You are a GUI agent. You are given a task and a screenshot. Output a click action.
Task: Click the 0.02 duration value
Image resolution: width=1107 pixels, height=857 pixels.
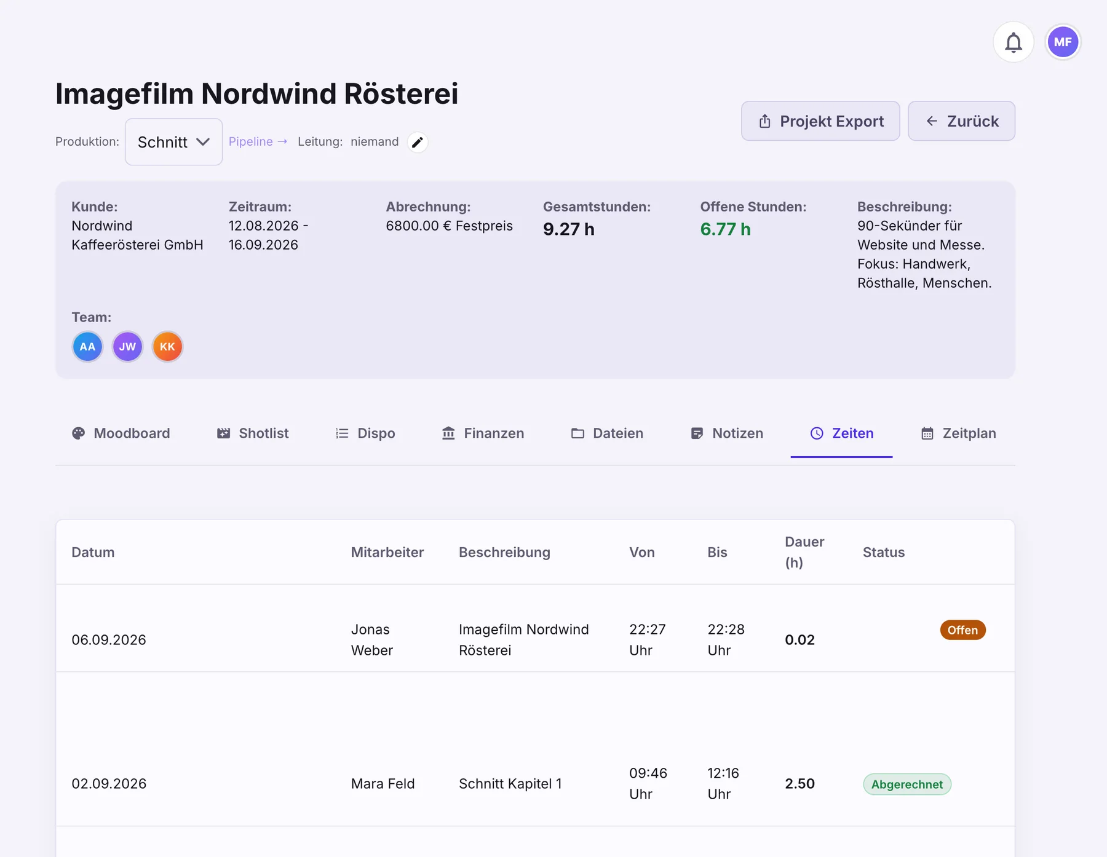coord(799,640)
